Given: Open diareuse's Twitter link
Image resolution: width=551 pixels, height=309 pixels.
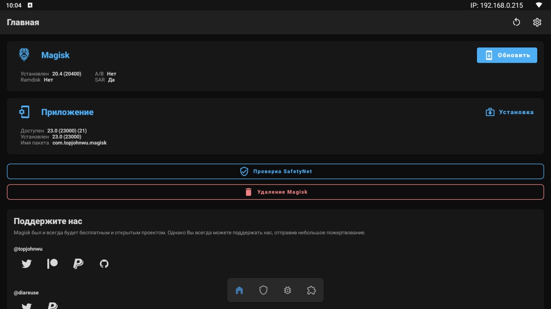Looking at the screenshot, I should 27,306.
